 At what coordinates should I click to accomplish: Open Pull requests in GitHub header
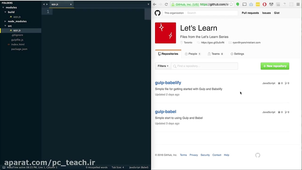250,13
